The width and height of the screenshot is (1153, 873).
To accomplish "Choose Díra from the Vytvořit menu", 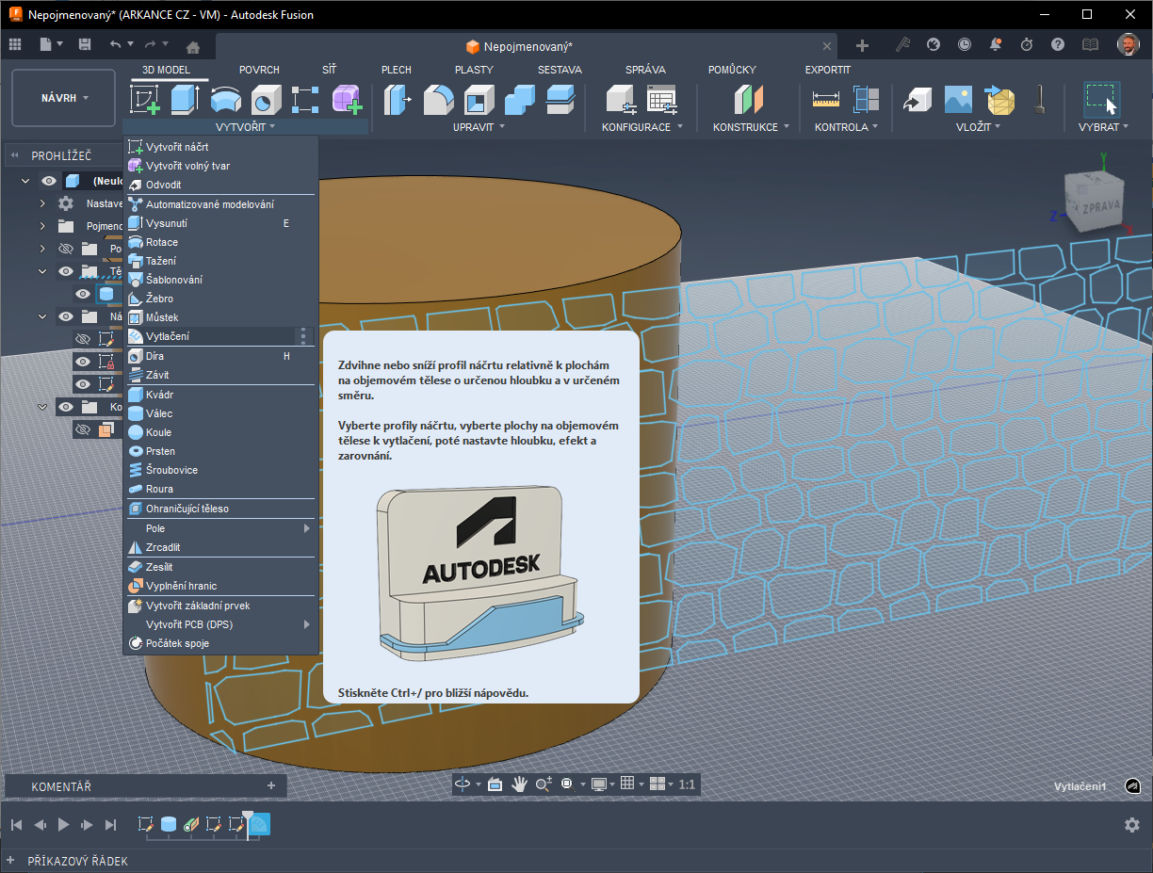I will pos(156,356).
